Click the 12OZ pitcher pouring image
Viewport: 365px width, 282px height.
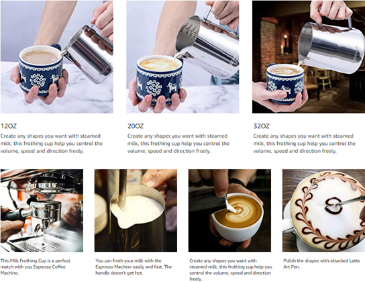tap(57, 57)
